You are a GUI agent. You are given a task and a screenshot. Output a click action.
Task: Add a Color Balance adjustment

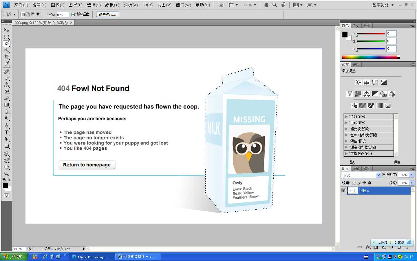(x=367, y=94)
